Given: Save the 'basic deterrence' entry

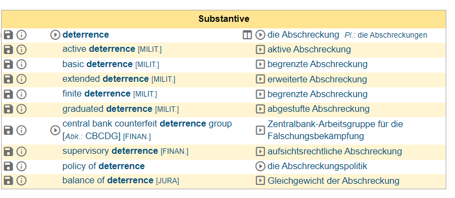Looking at the screenshot, I should [x=8, y=64].
